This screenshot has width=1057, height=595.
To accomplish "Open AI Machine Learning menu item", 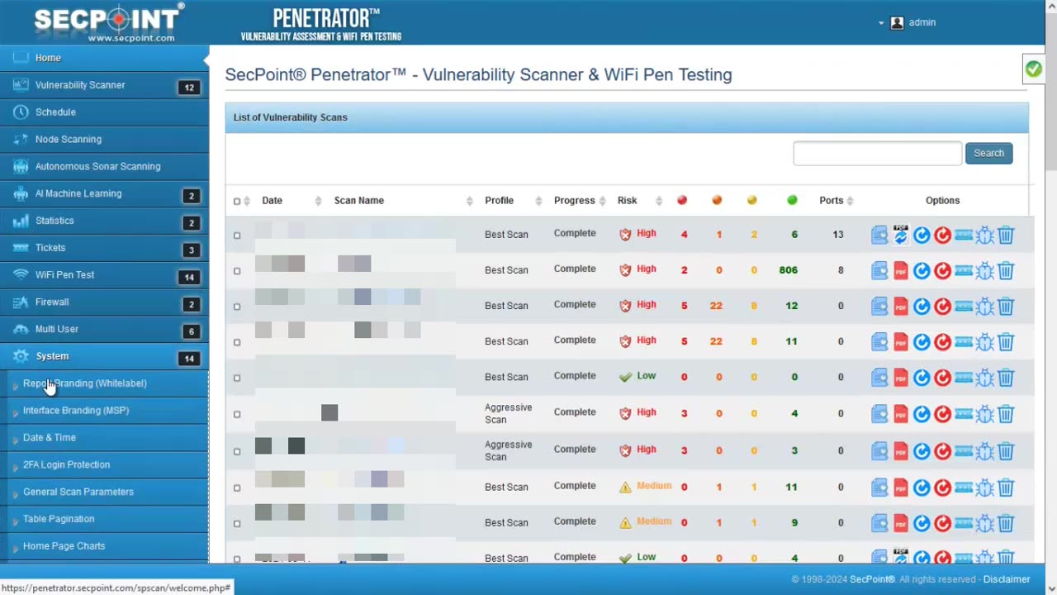I will click(104, 193).
